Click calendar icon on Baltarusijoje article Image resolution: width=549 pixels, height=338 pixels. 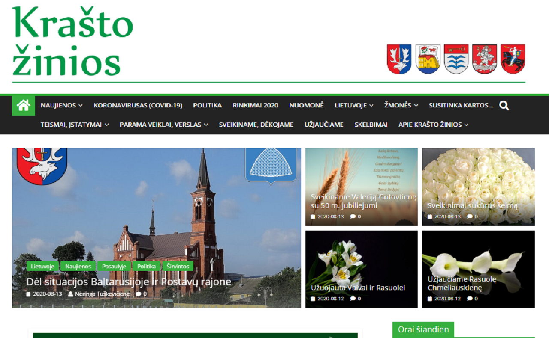29,294
